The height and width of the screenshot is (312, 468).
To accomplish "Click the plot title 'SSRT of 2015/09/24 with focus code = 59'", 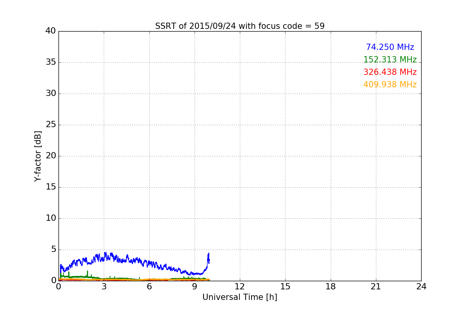I will point(240,26).
